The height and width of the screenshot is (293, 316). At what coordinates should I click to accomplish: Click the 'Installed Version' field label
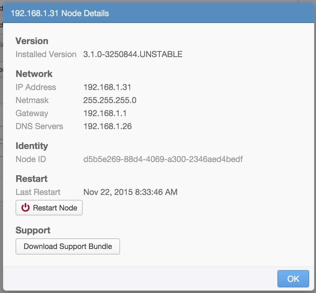point(46,54)
